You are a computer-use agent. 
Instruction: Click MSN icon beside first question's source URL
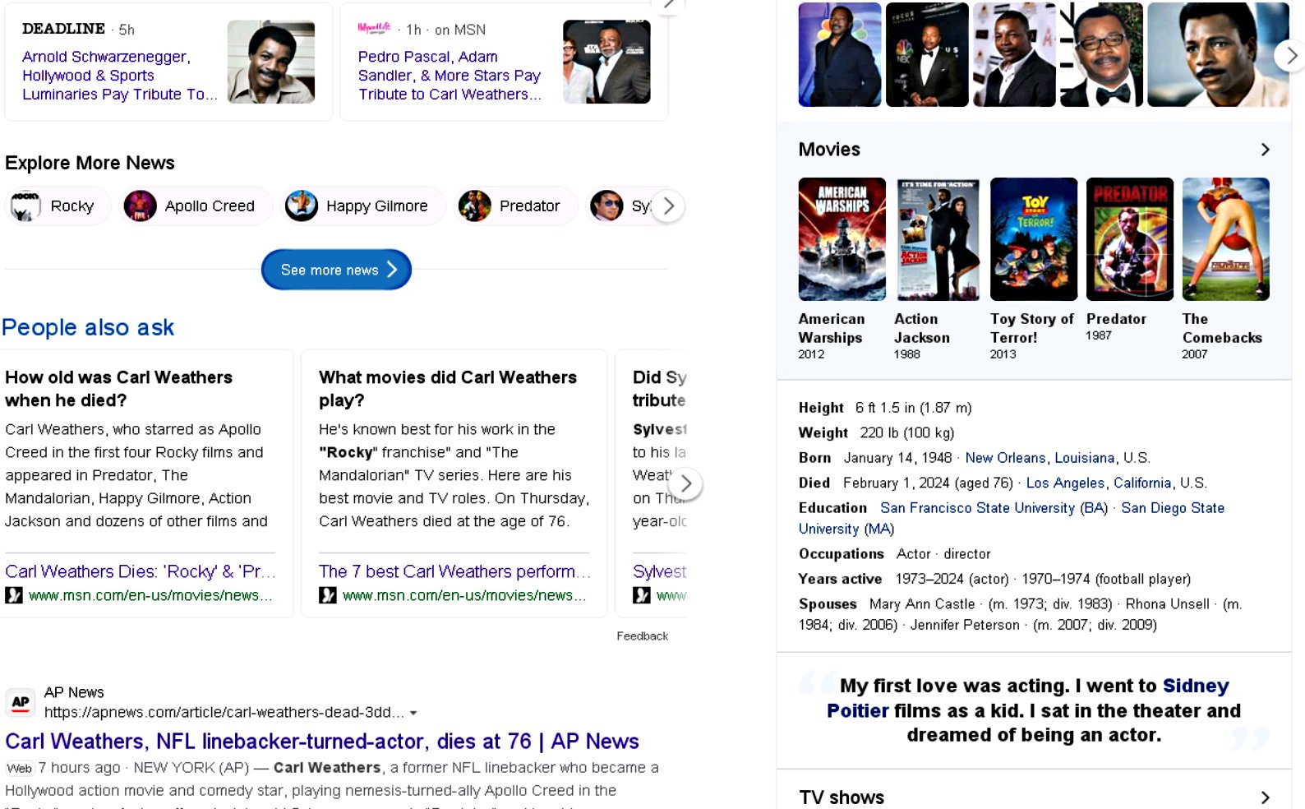coord(14,595)
